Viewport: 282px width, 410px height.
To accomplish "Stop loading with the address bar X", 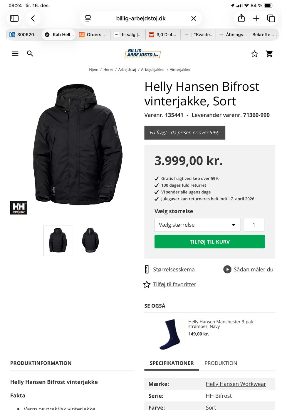I will click(x=194, y=19).
